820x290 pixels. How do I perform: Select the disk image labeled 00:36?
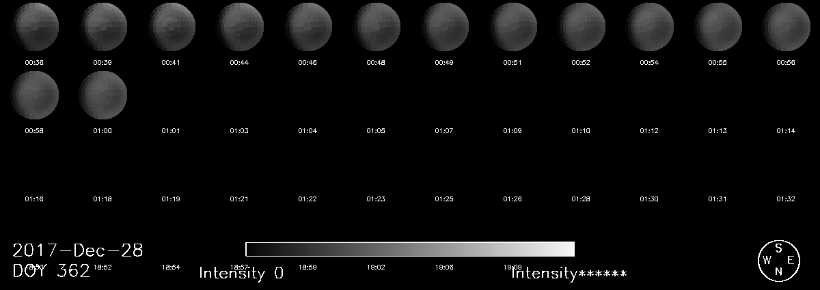[x=34, y=27]
